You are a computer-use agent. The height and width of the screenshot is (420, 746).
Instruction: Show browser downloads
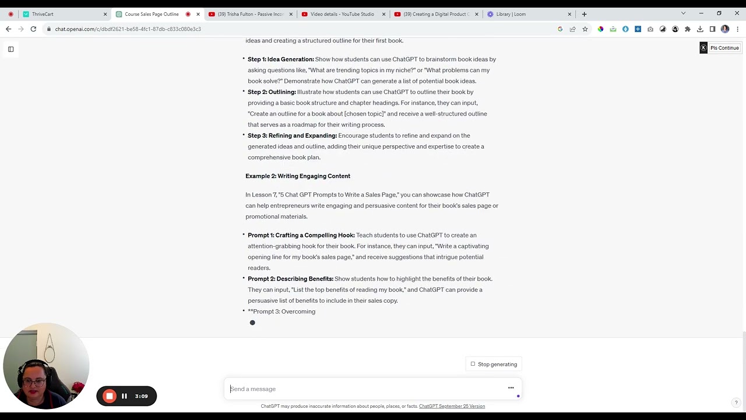point(700,29)
